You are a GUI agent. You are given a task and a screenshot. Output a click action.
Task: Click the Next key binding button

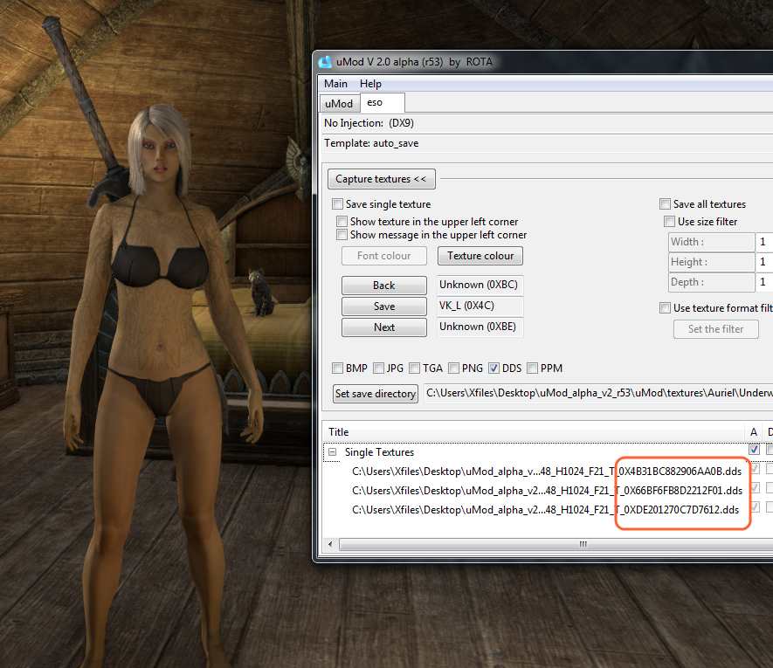click(383, 327)
